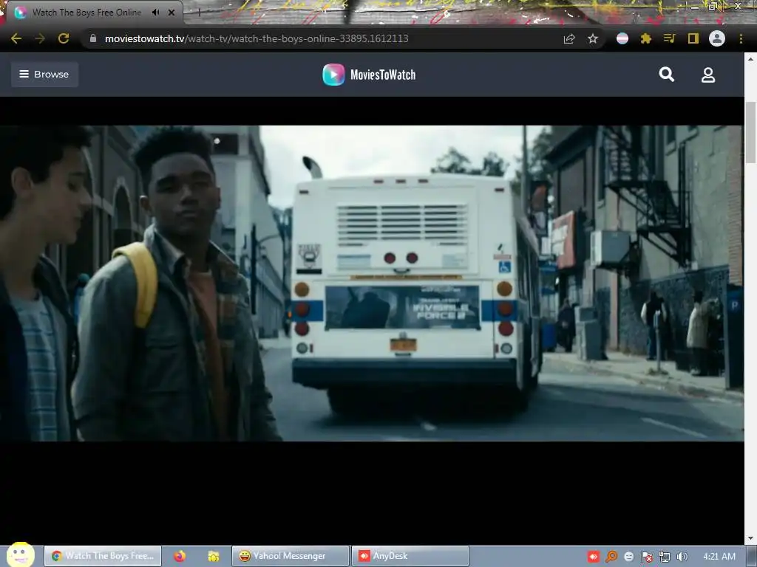This screenshot has width=757, height=567.
Task: Click the smiley face tray icon
Action: (628, 557)
